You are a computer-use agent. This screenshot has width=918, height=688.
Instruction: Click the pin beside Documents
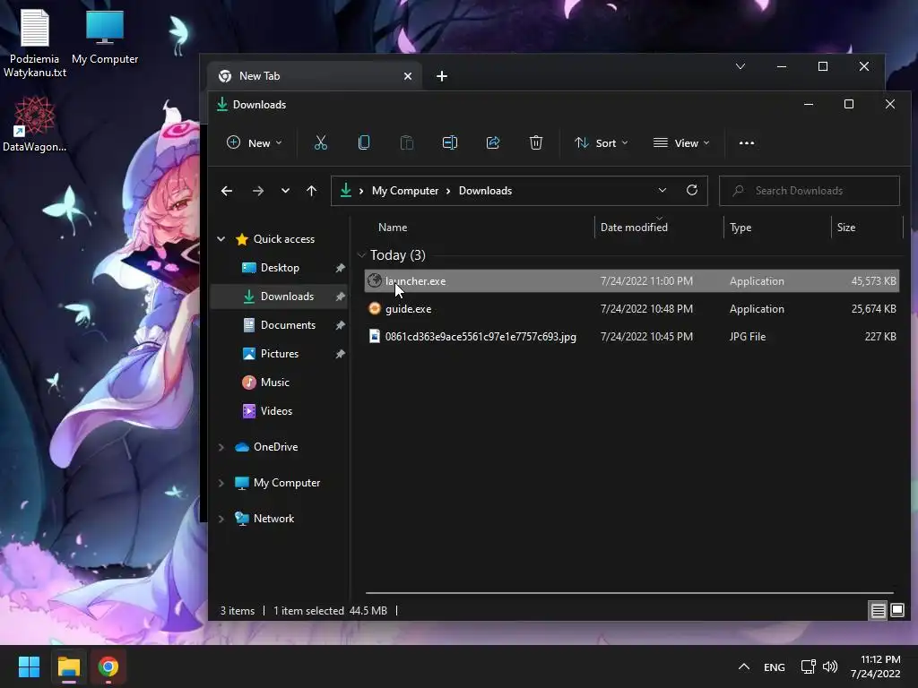click(340, 325)
